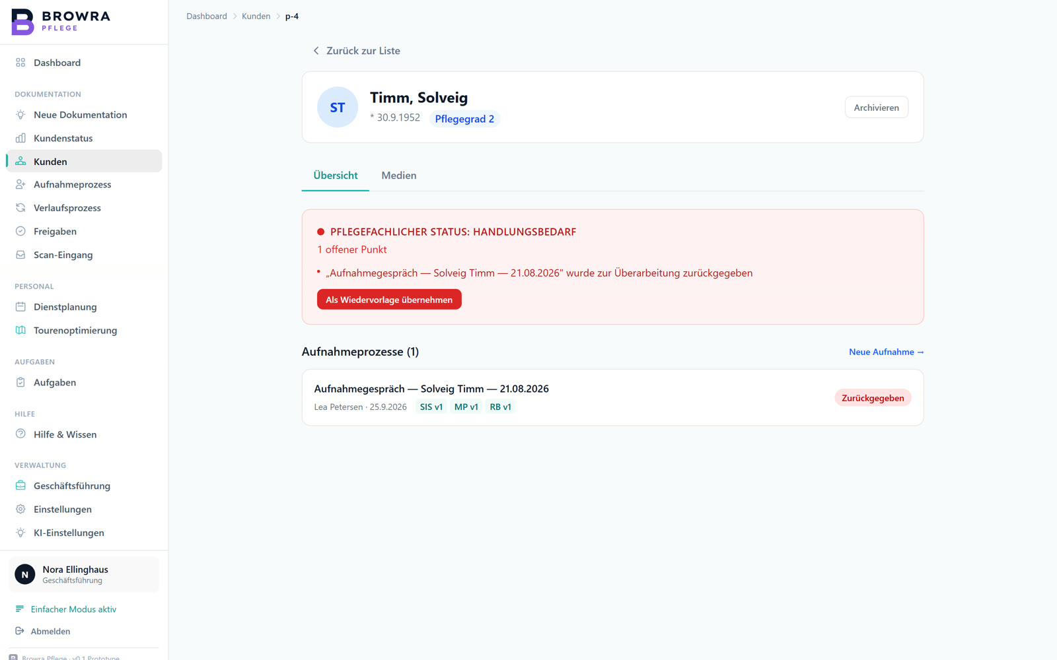Select the Kundenstatus bar chart icon
Viewport: 1057px width, 660px height.
[x=20, y=138]
